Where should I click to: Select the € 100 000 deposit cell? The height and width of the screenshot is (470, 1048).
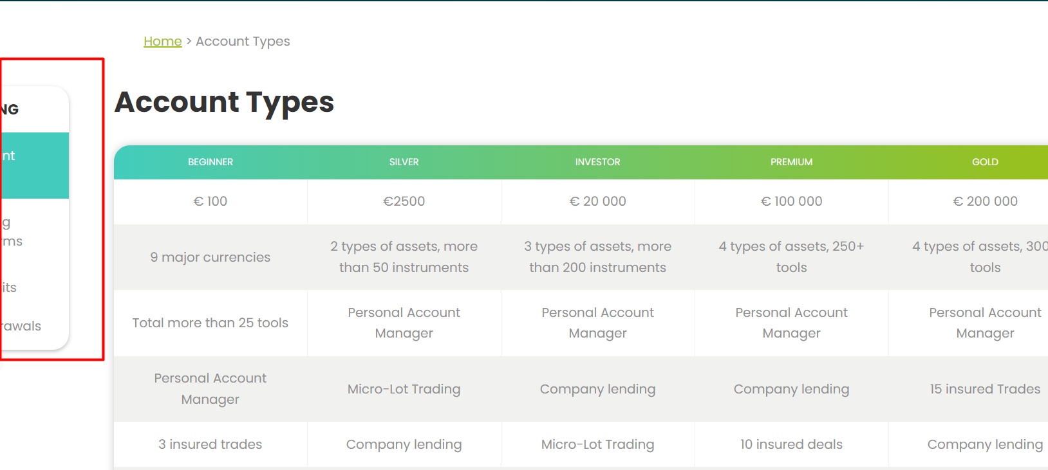792,201
